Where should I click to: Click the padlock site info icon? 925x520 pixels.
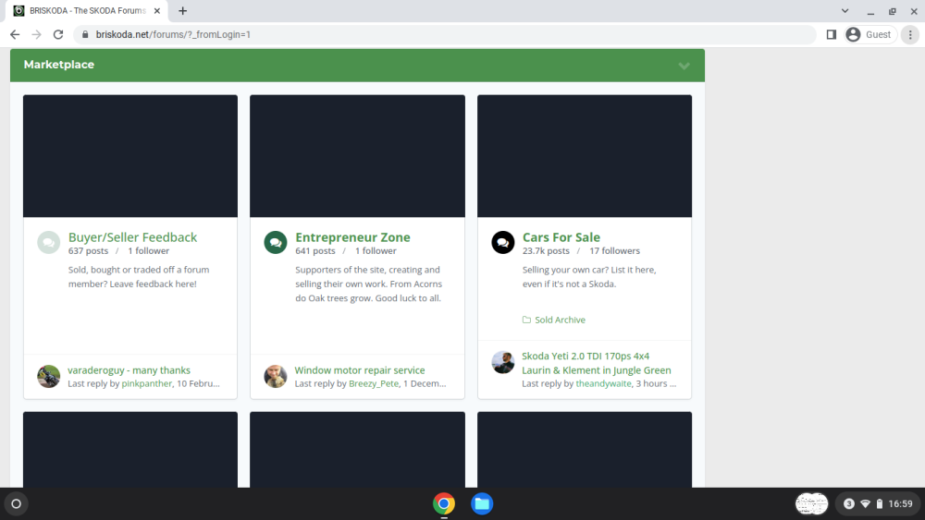pos(85,35)
